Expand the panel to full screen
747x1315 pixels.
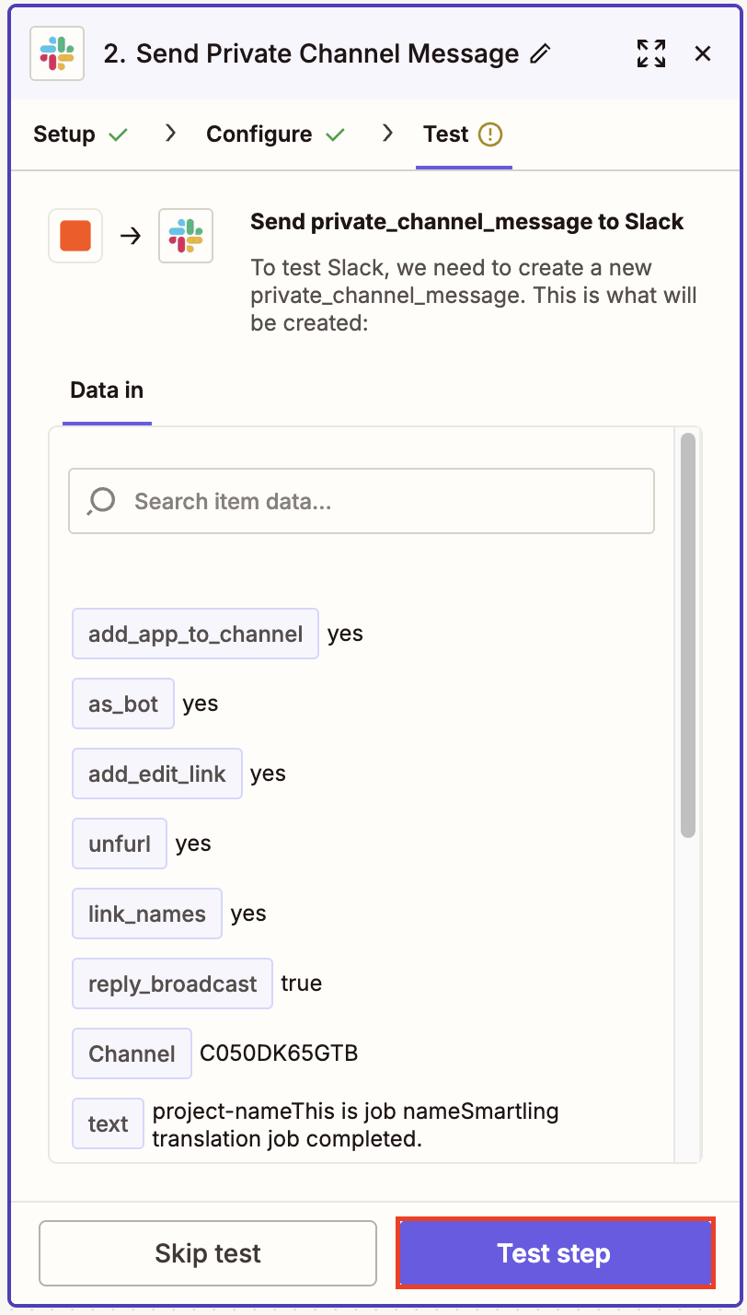tap(651, 54)
